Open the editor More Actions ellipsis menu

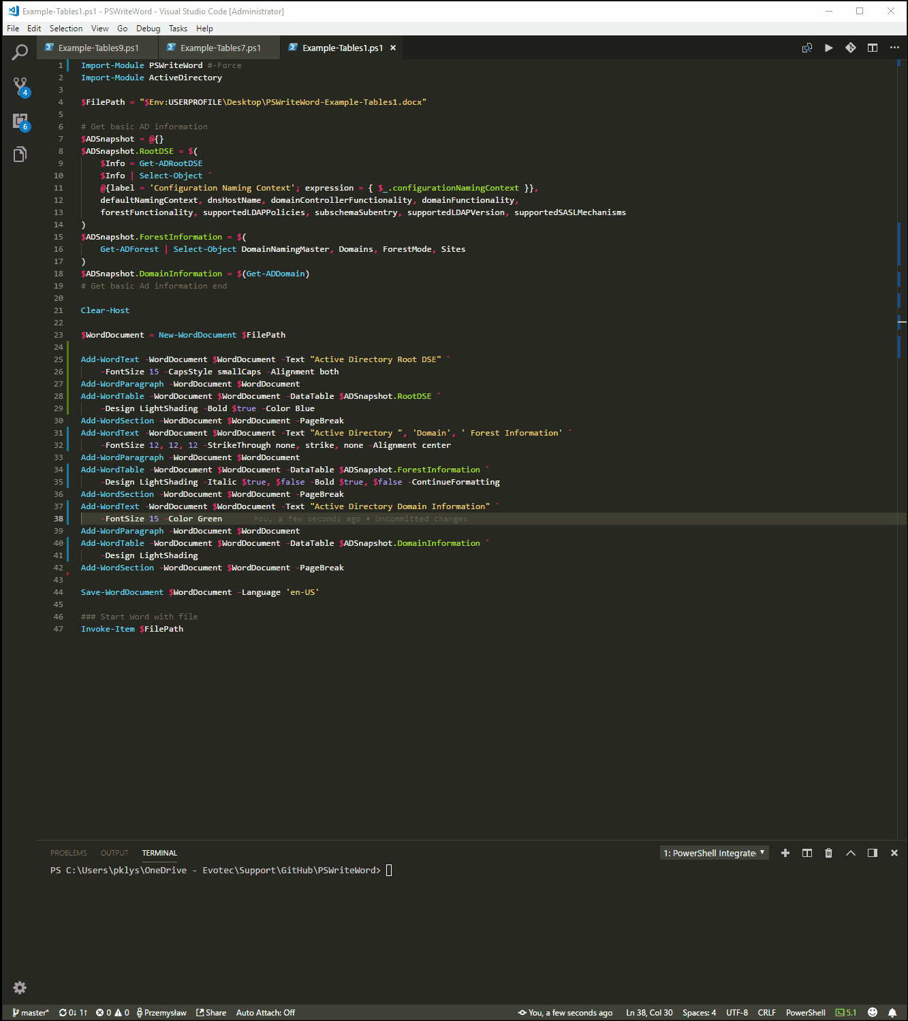(894, 48)
